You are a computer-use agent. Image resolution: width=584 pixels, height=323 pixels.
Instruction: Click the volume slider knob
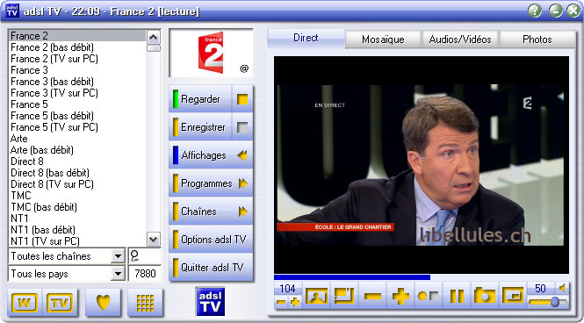[554, 301]
